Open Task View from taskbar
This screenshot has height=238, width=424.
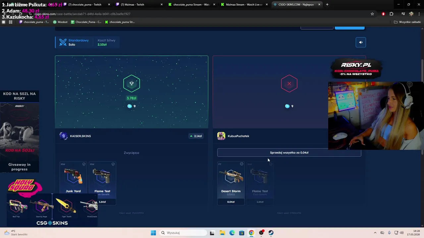[x=212, y=233]
